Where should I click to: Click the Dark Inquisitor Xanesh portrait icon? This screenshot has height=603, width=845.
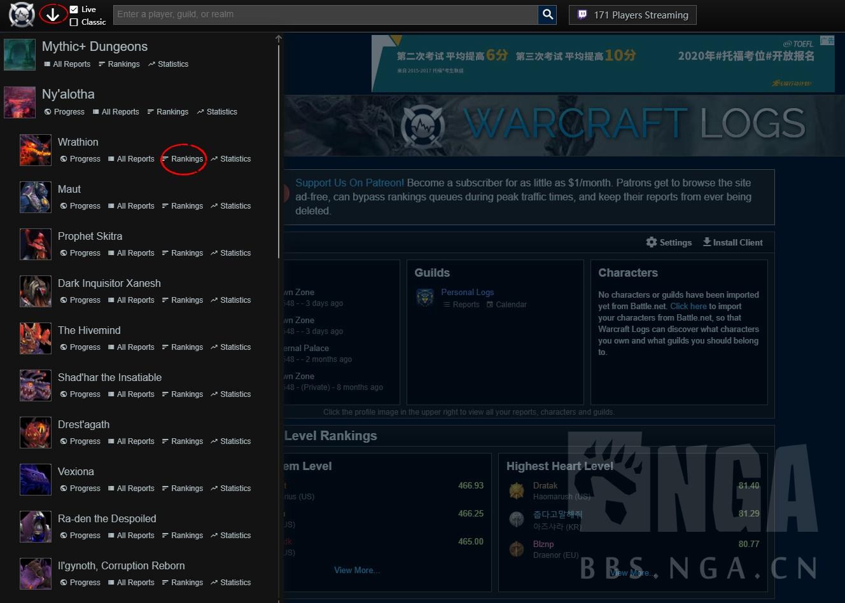click(36, 291)
